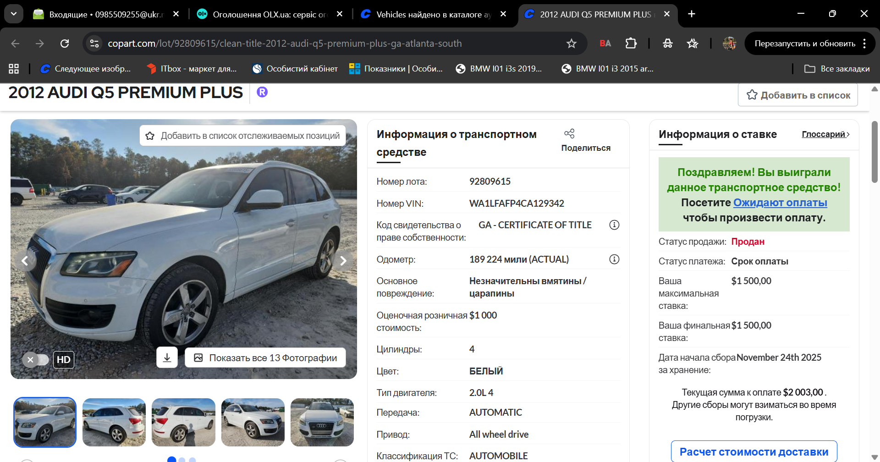The height and width of the screenshot is (462, 880).
Task: Click Расчет стоимости доставки button
Action: (x=754, y=451)
